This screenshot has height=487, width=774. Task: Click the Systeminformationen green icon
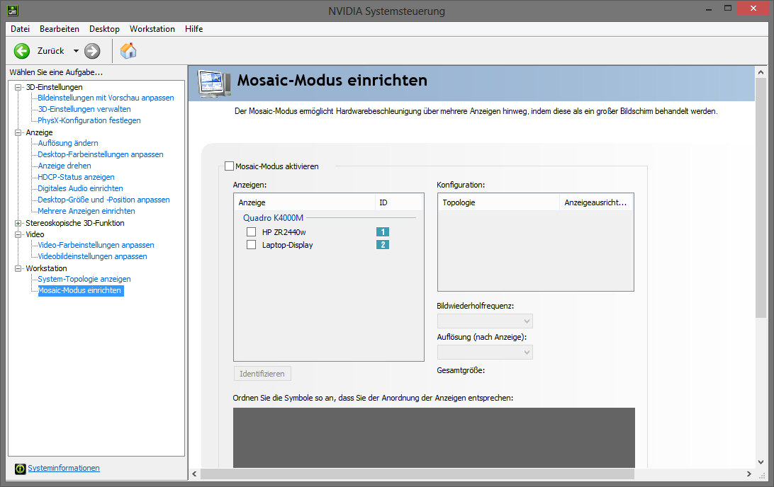[21, 469]
